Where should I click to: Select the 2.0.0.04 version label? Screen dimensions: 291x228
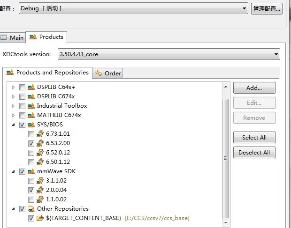[x=56, y=190]
